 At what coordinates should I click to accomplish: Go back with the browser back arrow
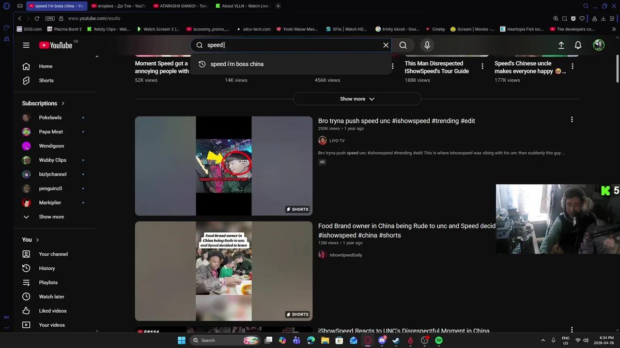coord(19,18)
